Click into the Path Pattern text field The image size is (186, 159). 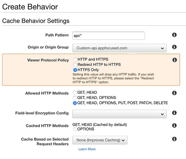click(108, 36)
